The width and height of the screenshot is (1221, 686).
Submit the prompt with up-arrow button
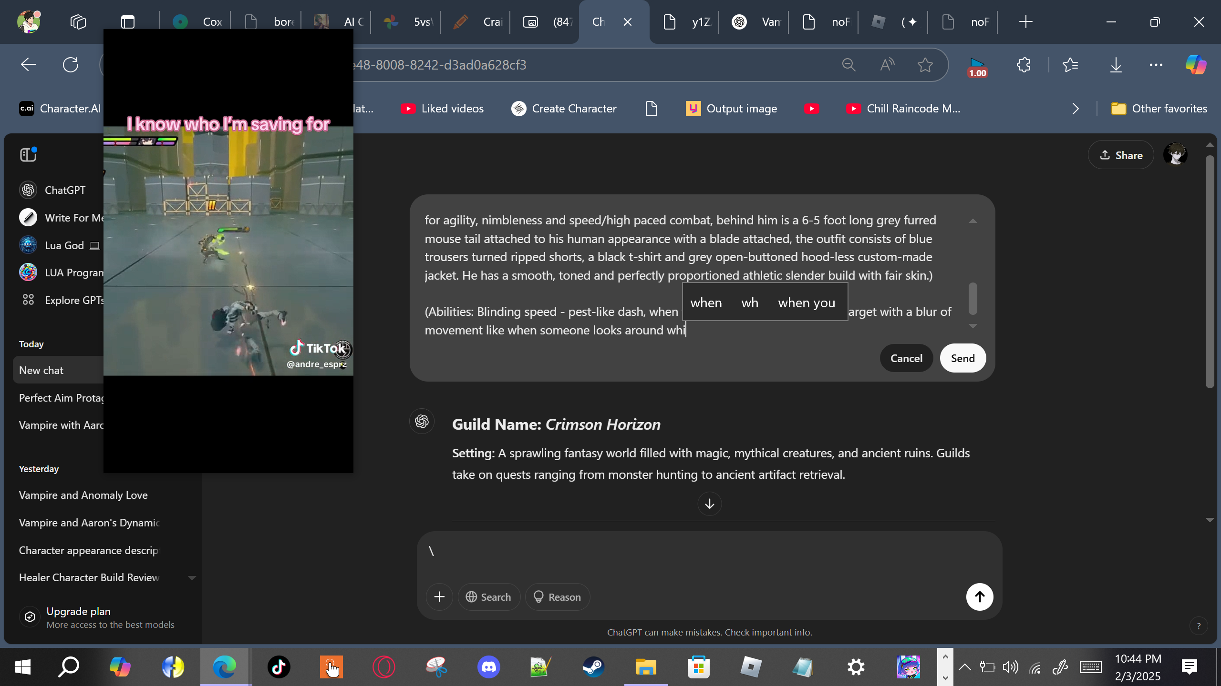click(980, 597)
